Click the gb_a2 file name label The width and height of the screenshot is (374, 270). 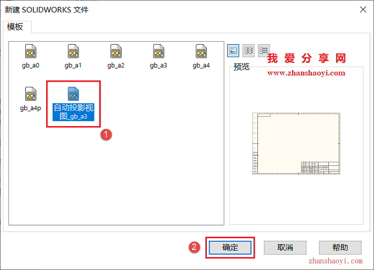[116, 66]
